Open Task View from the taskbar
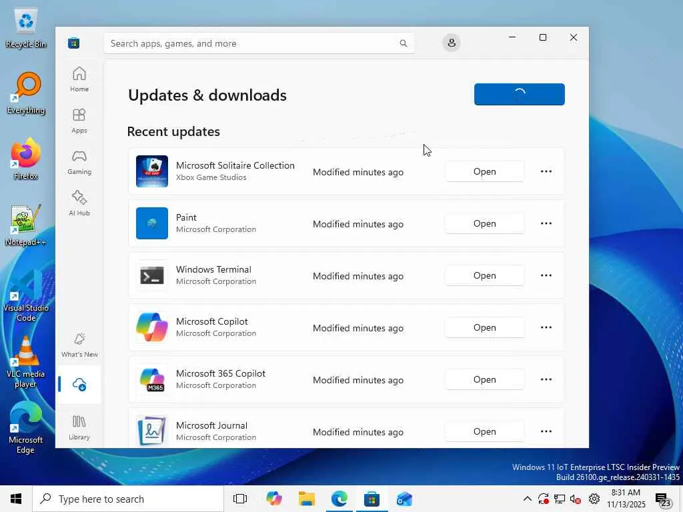The image size is (683, 512). click(240, 499)
